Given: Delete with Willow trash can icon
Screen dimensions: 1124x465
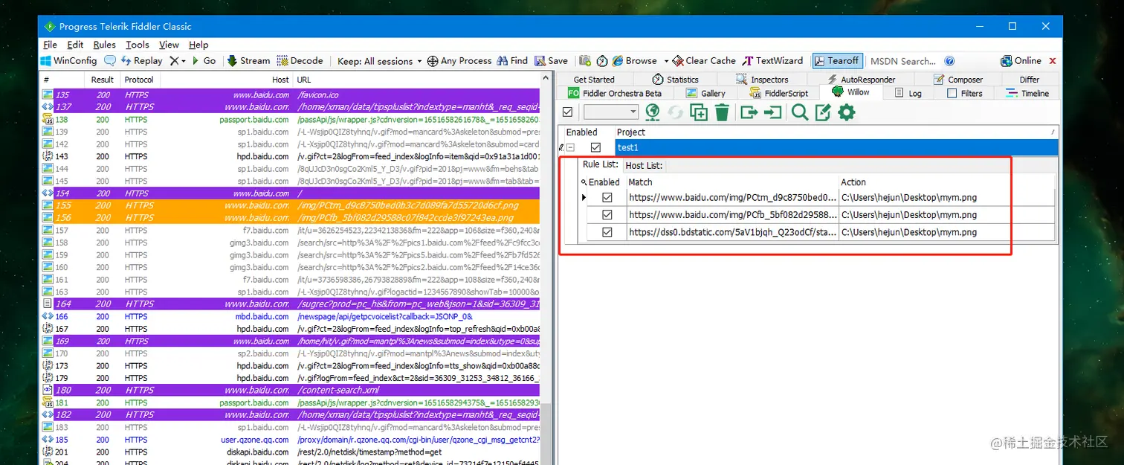Looking at the screenshot, I should tap(722, 112).
